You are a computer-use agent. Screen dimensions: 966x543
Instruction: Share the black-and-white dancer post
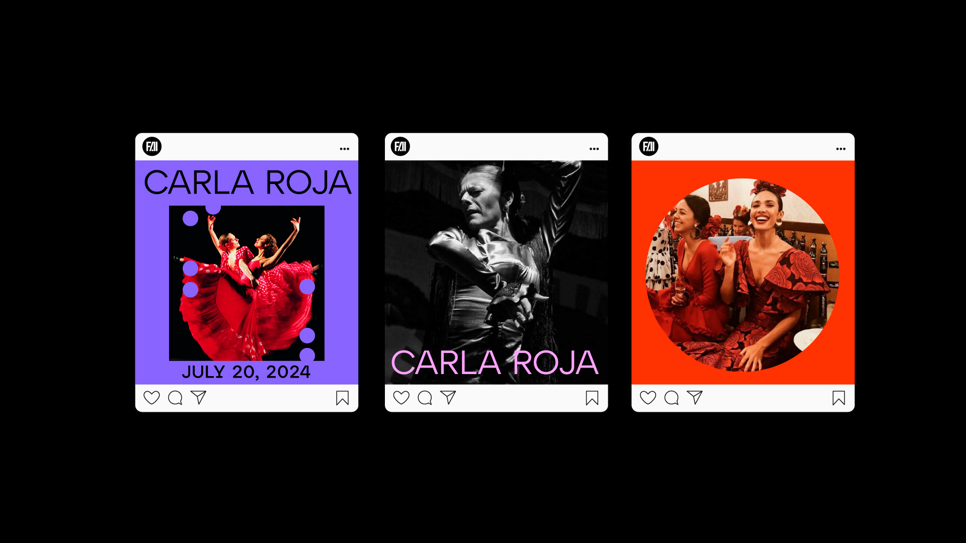pyautogui.click(x=448, y=397)
